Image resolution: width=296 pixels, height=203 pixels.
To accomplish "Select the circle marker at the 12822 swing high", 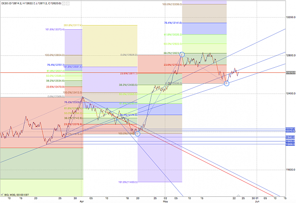I will [182, 54].
